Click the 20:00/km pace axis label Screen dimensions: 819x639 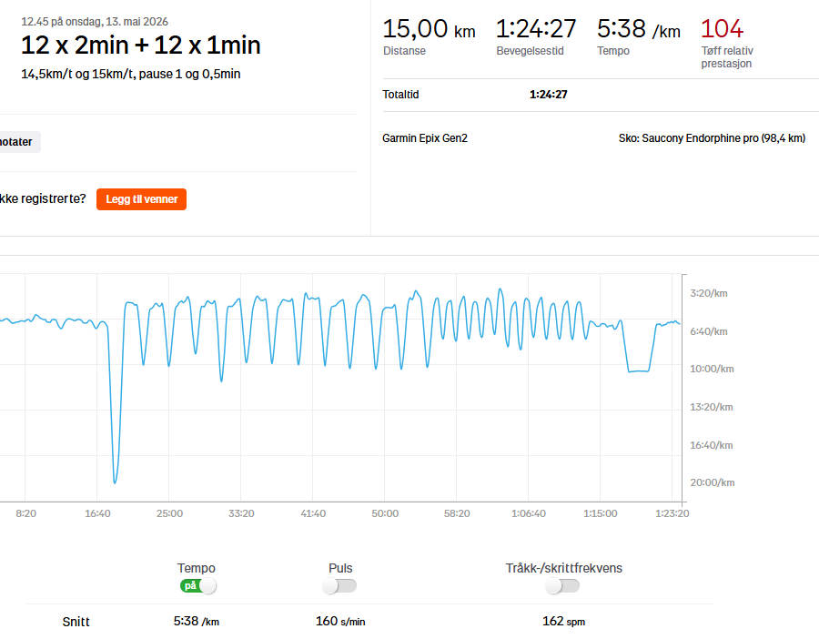pyautogui.click(x=712, y=482)
